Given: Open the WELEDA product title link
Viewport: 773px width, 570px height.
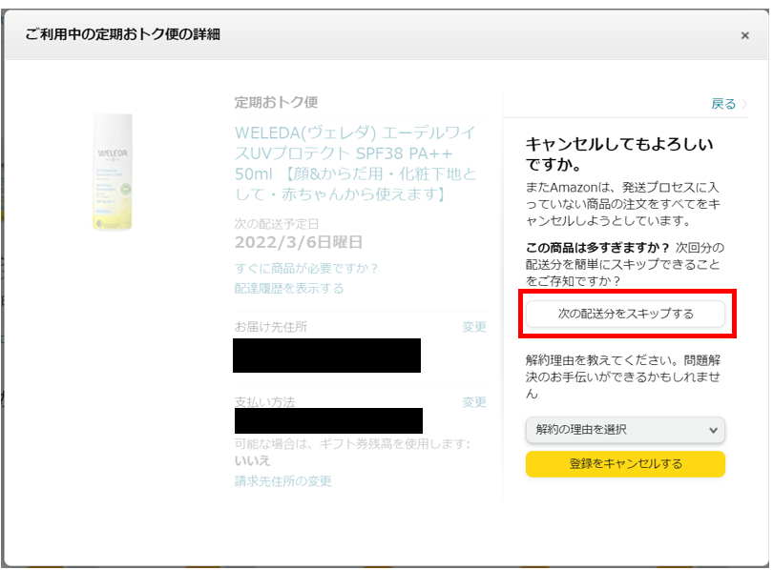Looking at the screenshot, I should click(x=355, y=163).
